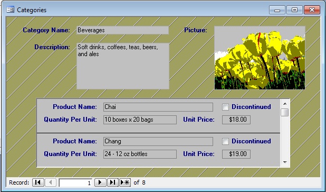Click the subform scrollbar up arrow
Screen dimensions: 326x192
tap(285, 104)
